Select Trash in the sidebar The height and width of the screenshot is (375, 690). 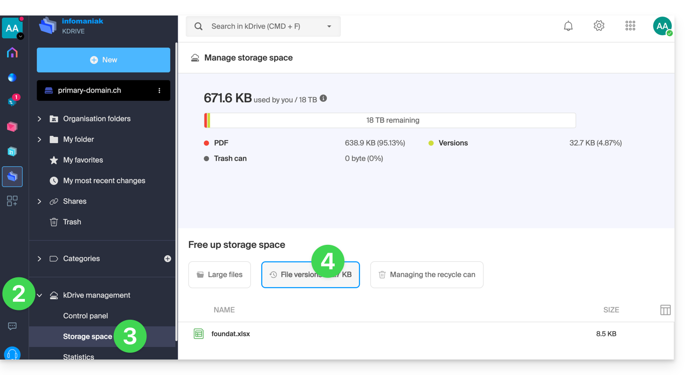pos(72,222)
